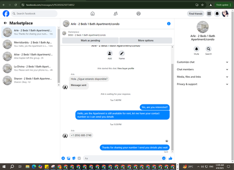Image resolution: width=234 pixels, height=170 pixels.
Task: Show hidden system tray icons
Action: (x=198, y=167)
